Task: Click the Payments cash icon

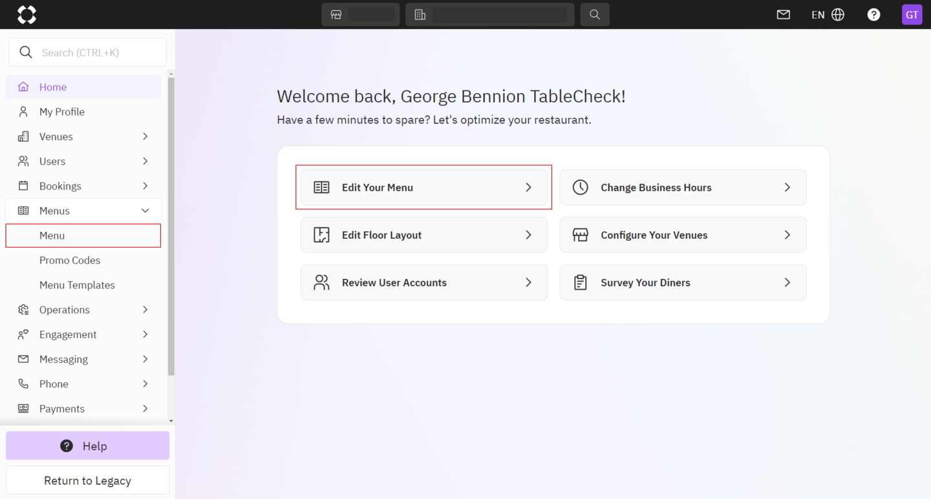Action: 23,408
